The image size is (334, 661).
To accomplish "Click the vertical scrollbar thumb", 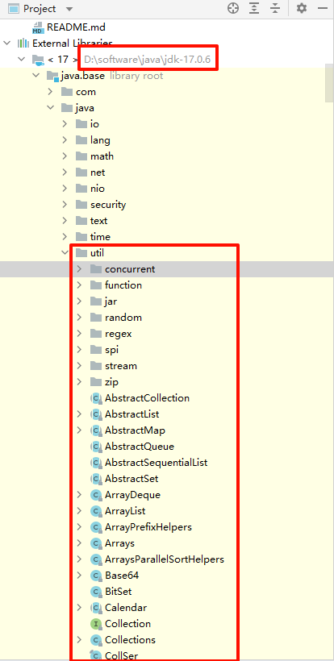I will point(329,84).
